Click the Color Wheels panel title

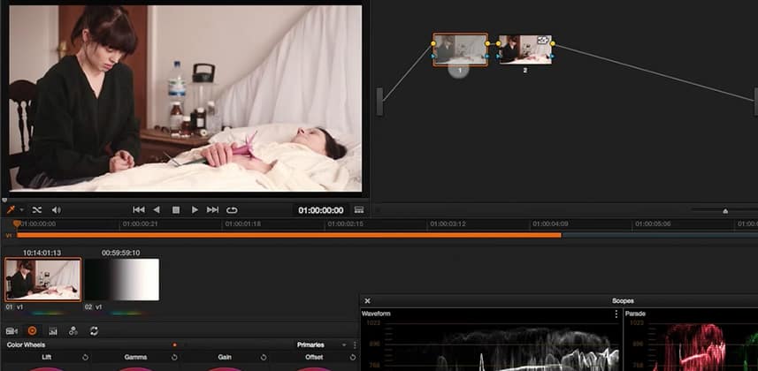coord(26,344)
